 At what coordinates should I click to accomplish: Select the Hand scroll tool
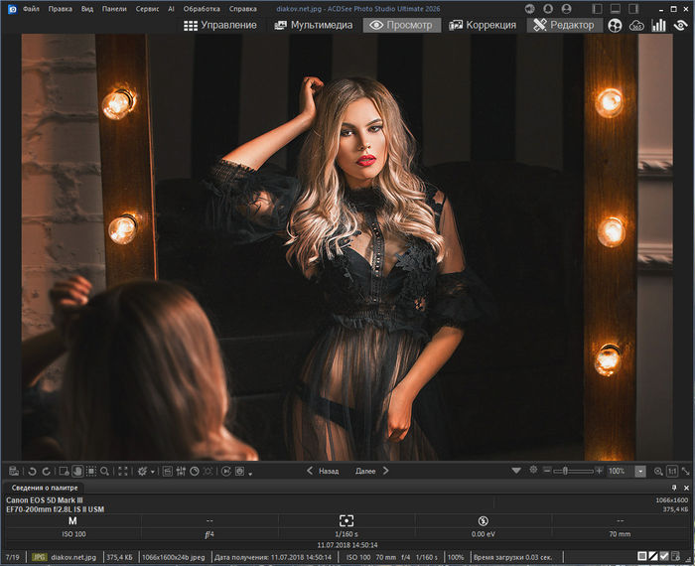coord(77,471)
